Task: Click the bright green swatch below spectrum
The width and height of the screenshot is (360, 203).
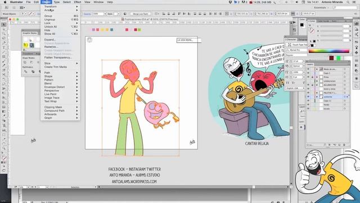Action: pos(339,58)
